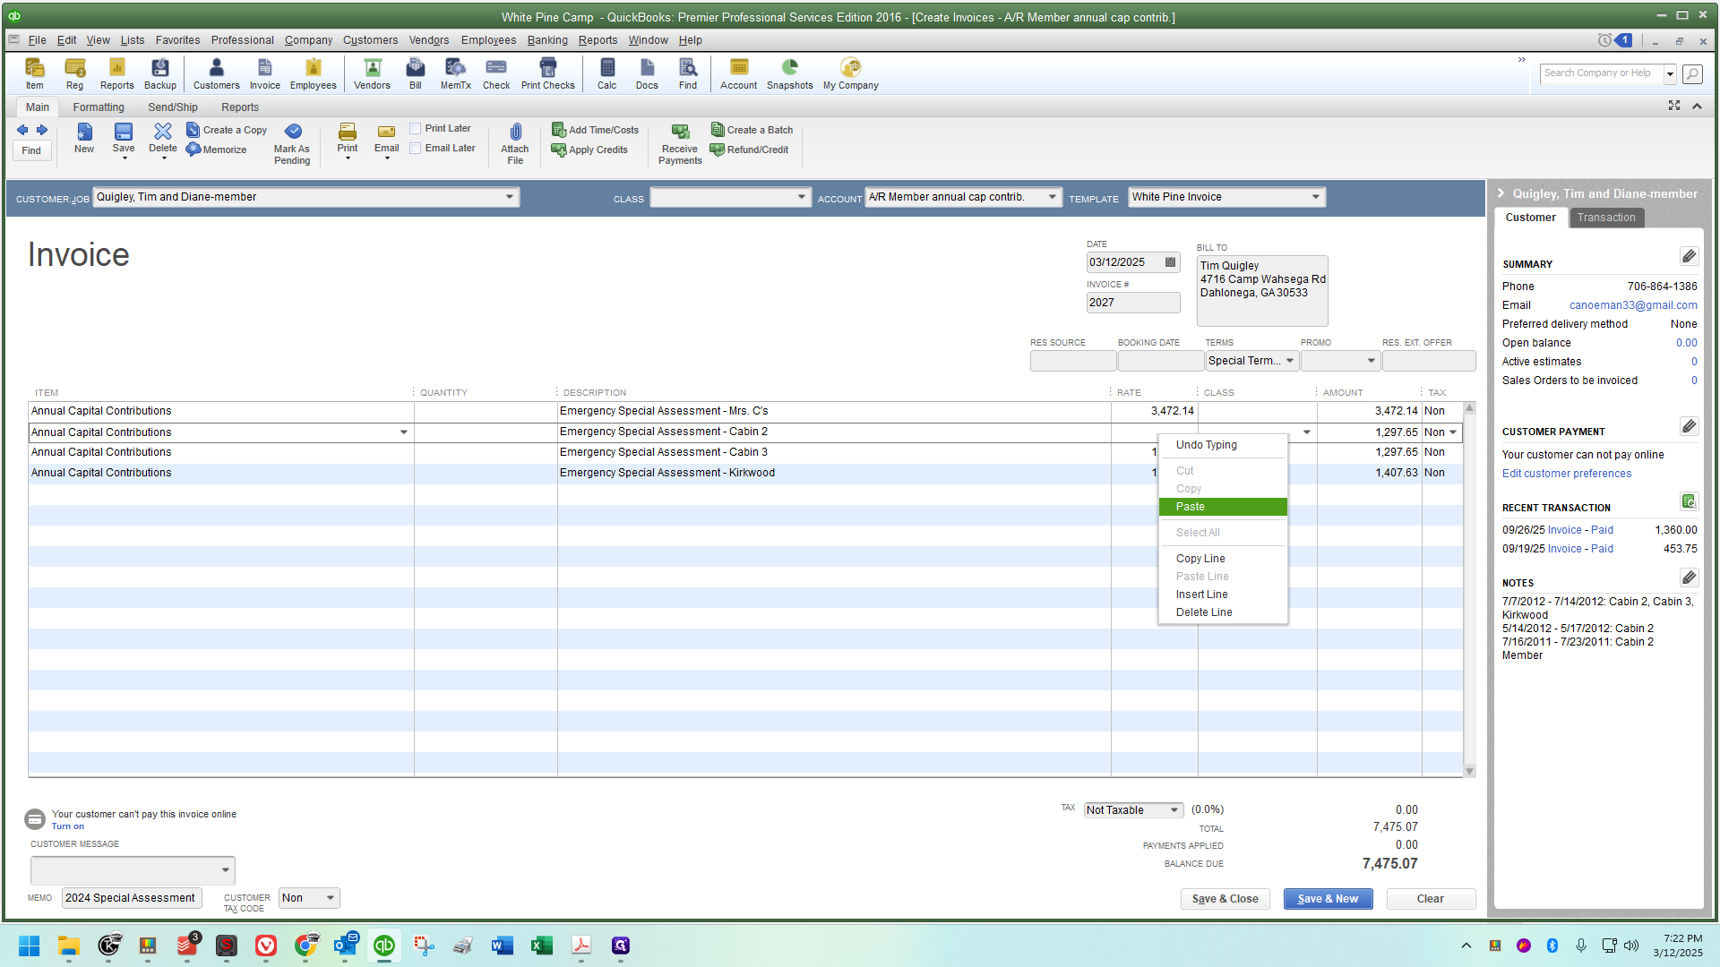Choose Undo Typing in context menu
Viewport: 1720px width, 967px height.
pyautogui.click(x=1223, y=445)
